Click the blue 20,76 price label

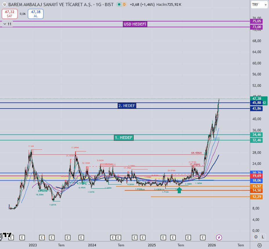point(257,172)
